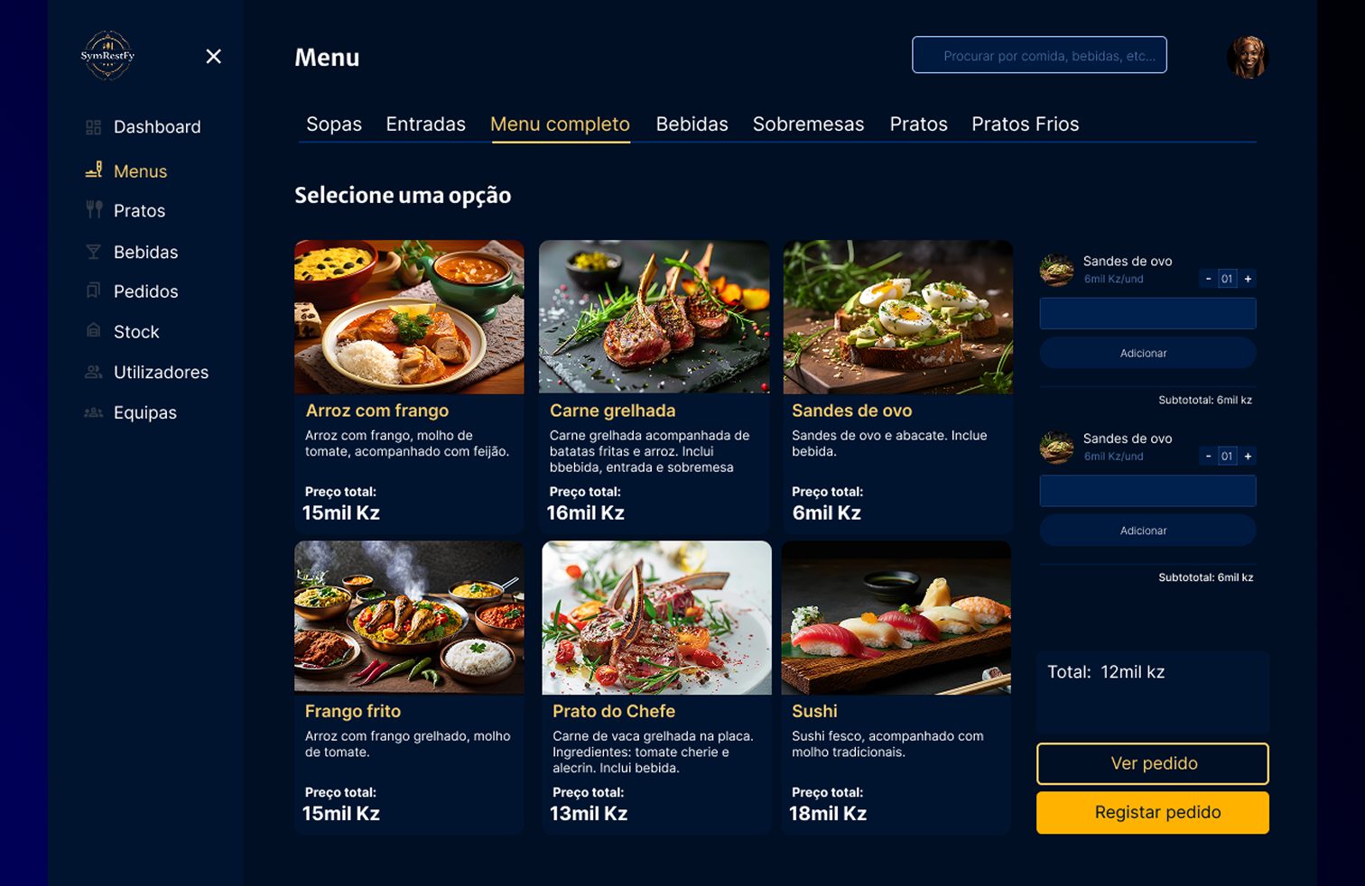Viewport: 1365px width, 886px height.
Task: Open the user profile avatar
Action: [1248, 57]
